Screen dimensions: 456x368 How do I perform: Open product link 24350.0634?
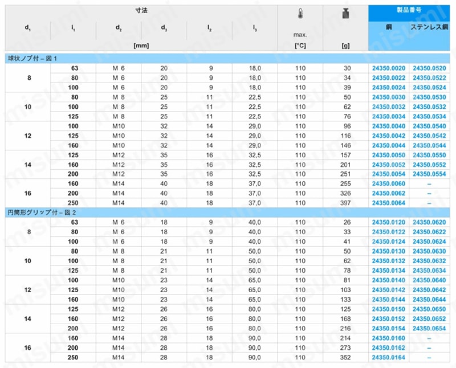point(429,271)
